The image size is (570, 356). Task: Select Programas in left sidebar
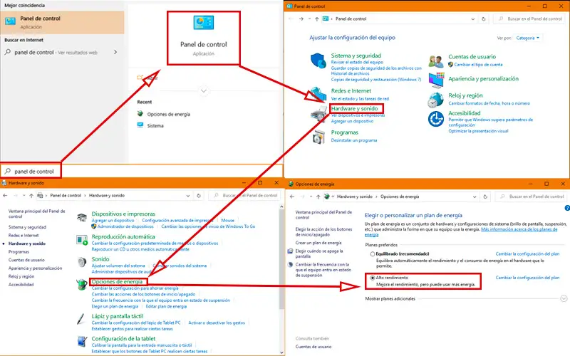pyautogui.click(x=19, y=252)
